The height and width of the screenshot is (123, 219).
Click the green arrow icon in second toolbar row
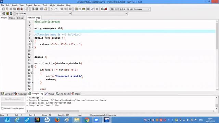point(7,14)
